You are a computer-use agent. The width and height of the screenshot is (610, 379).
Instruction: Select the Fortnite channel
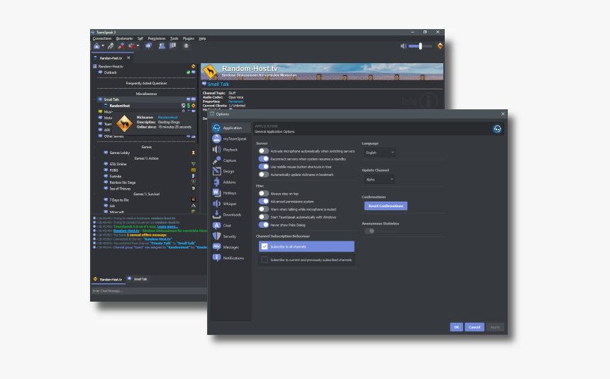coord(115,176)
